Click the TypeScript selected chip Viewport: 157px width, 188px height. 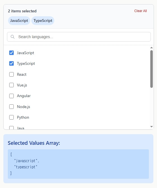click(x=43, y=20)
